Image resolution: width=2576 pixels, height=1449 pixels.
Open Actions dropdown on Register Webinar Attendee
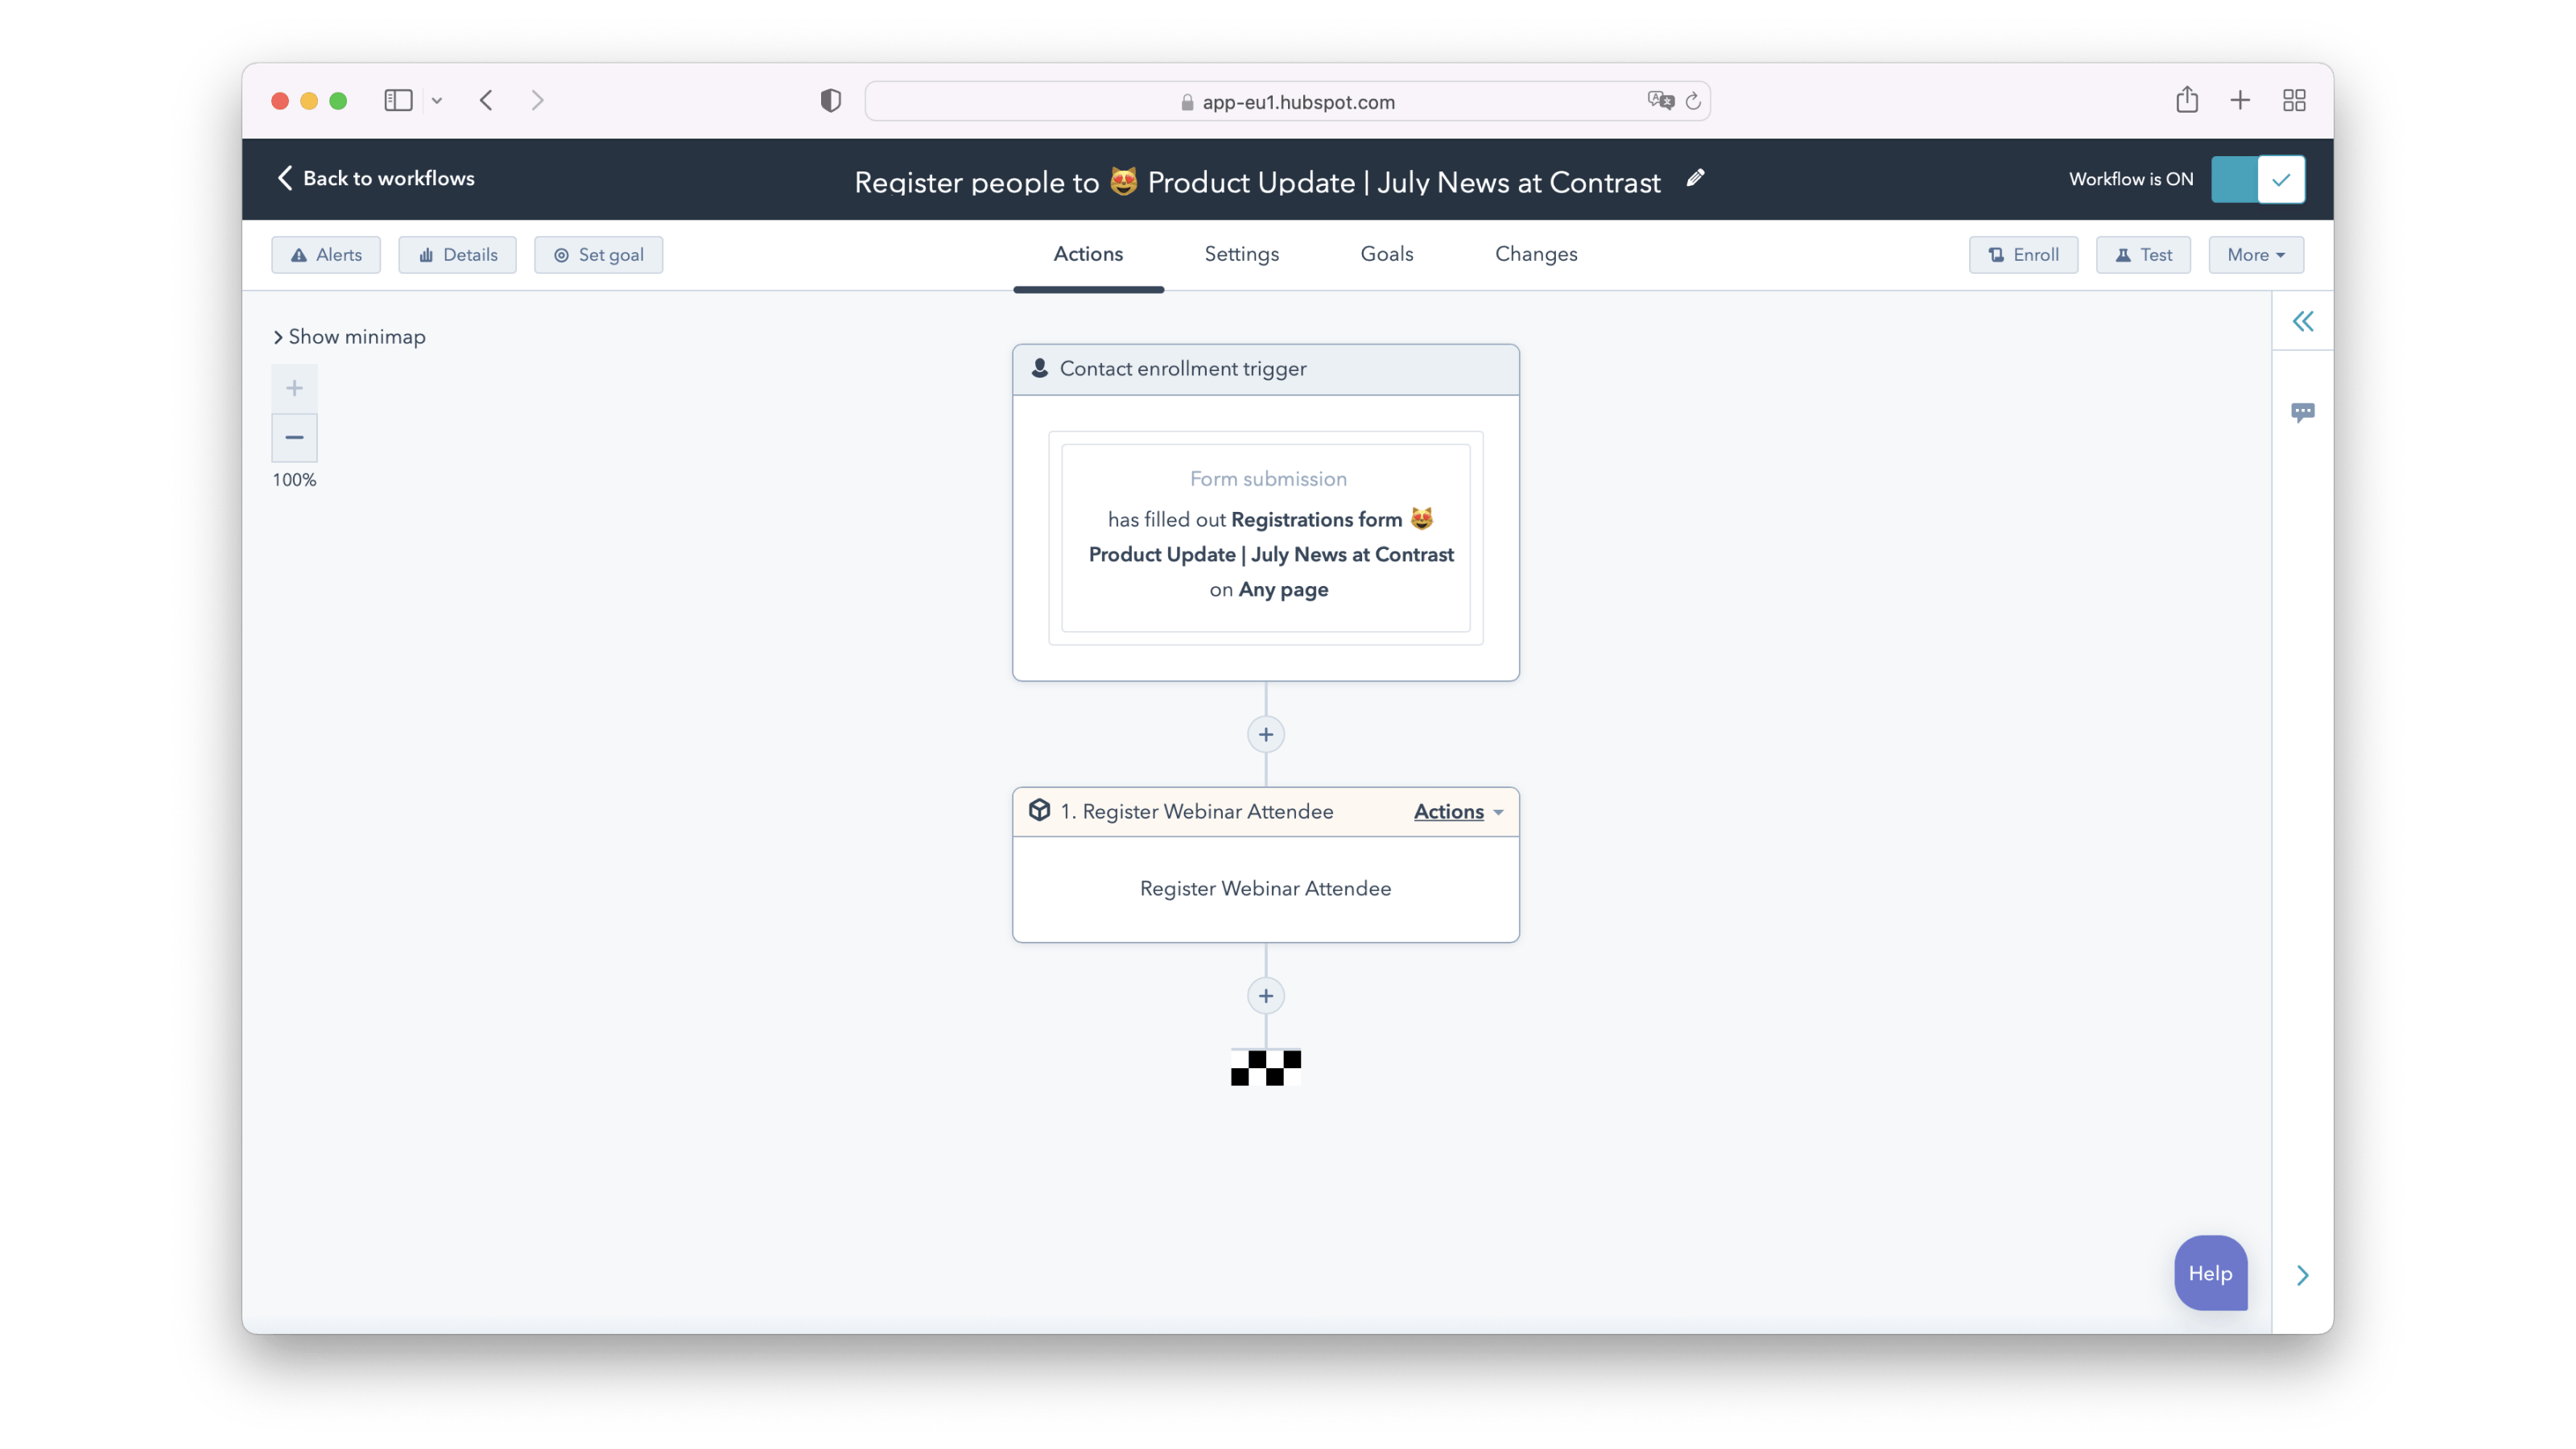1457,811
